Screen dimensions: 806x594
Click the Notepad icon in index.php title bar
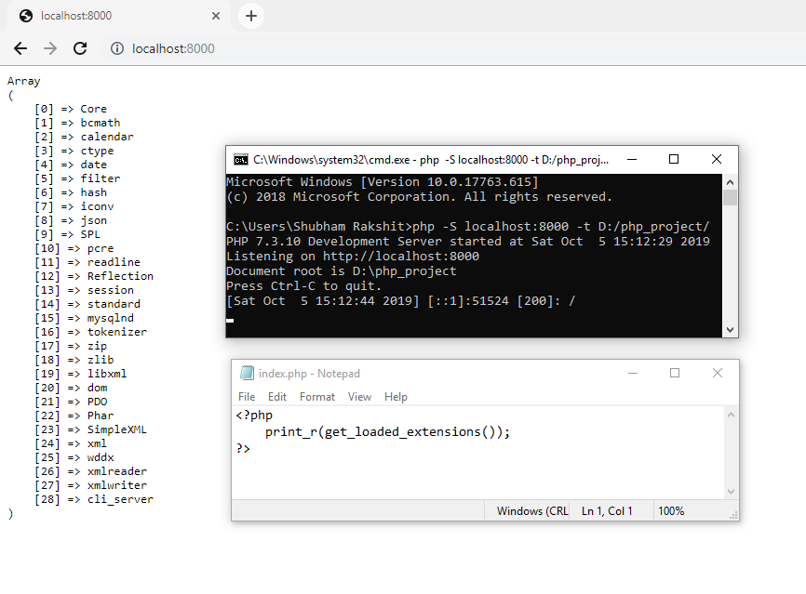click(x=246, y=372)
